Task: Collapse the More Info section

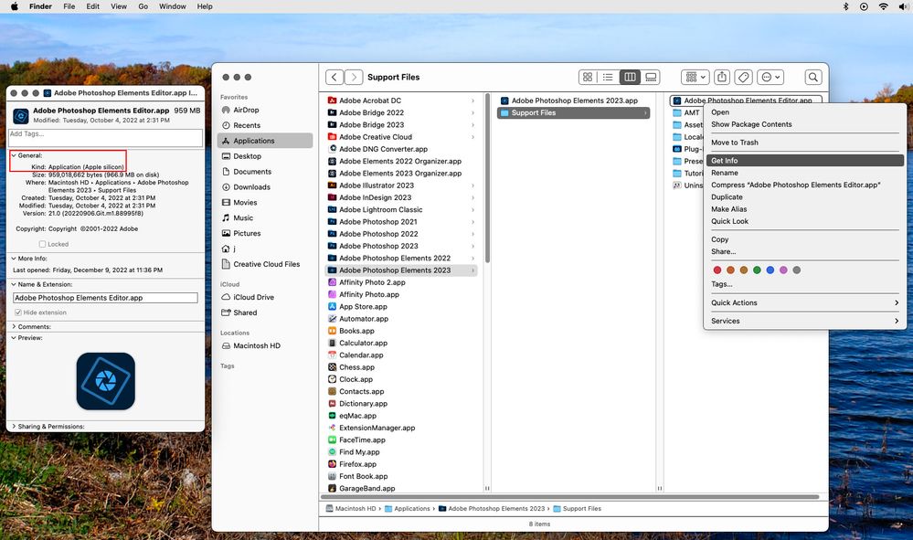Action: click(14, 259)
